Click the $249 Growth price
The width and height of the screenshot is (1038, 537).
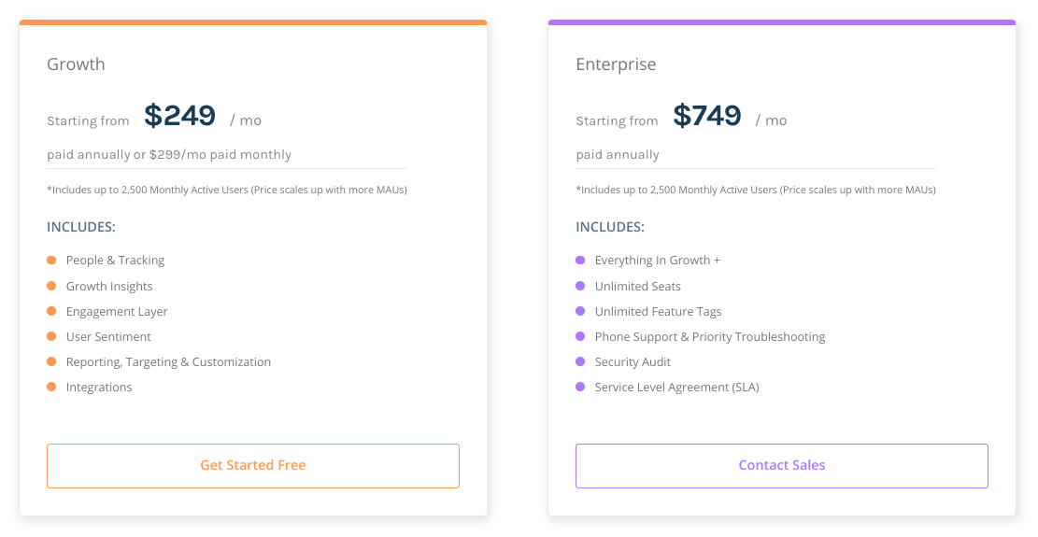(179, 116)
